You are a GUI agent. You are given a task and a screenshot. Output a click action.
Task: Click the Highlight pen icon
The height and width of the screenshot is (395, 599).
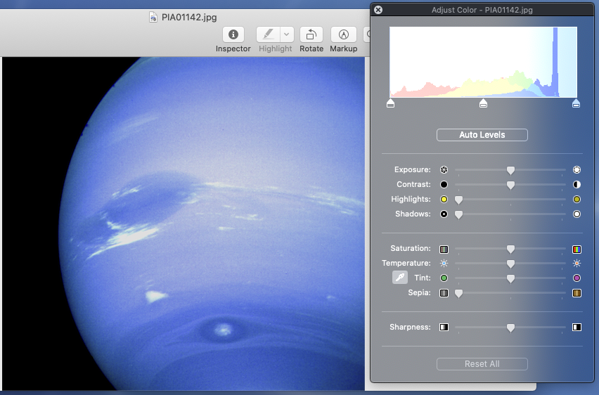tap(268, 34)
